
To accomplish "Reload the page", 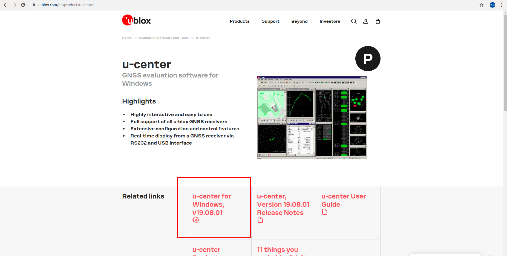I will point(23,5).
